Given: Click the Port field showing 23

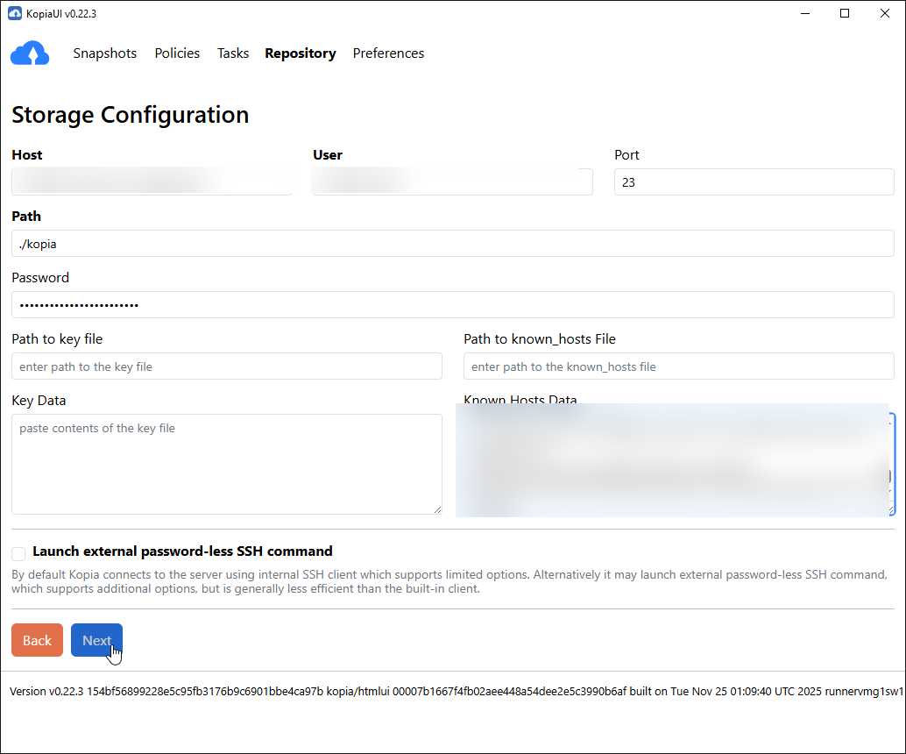Looking at the screenshot, I should 754,181.
